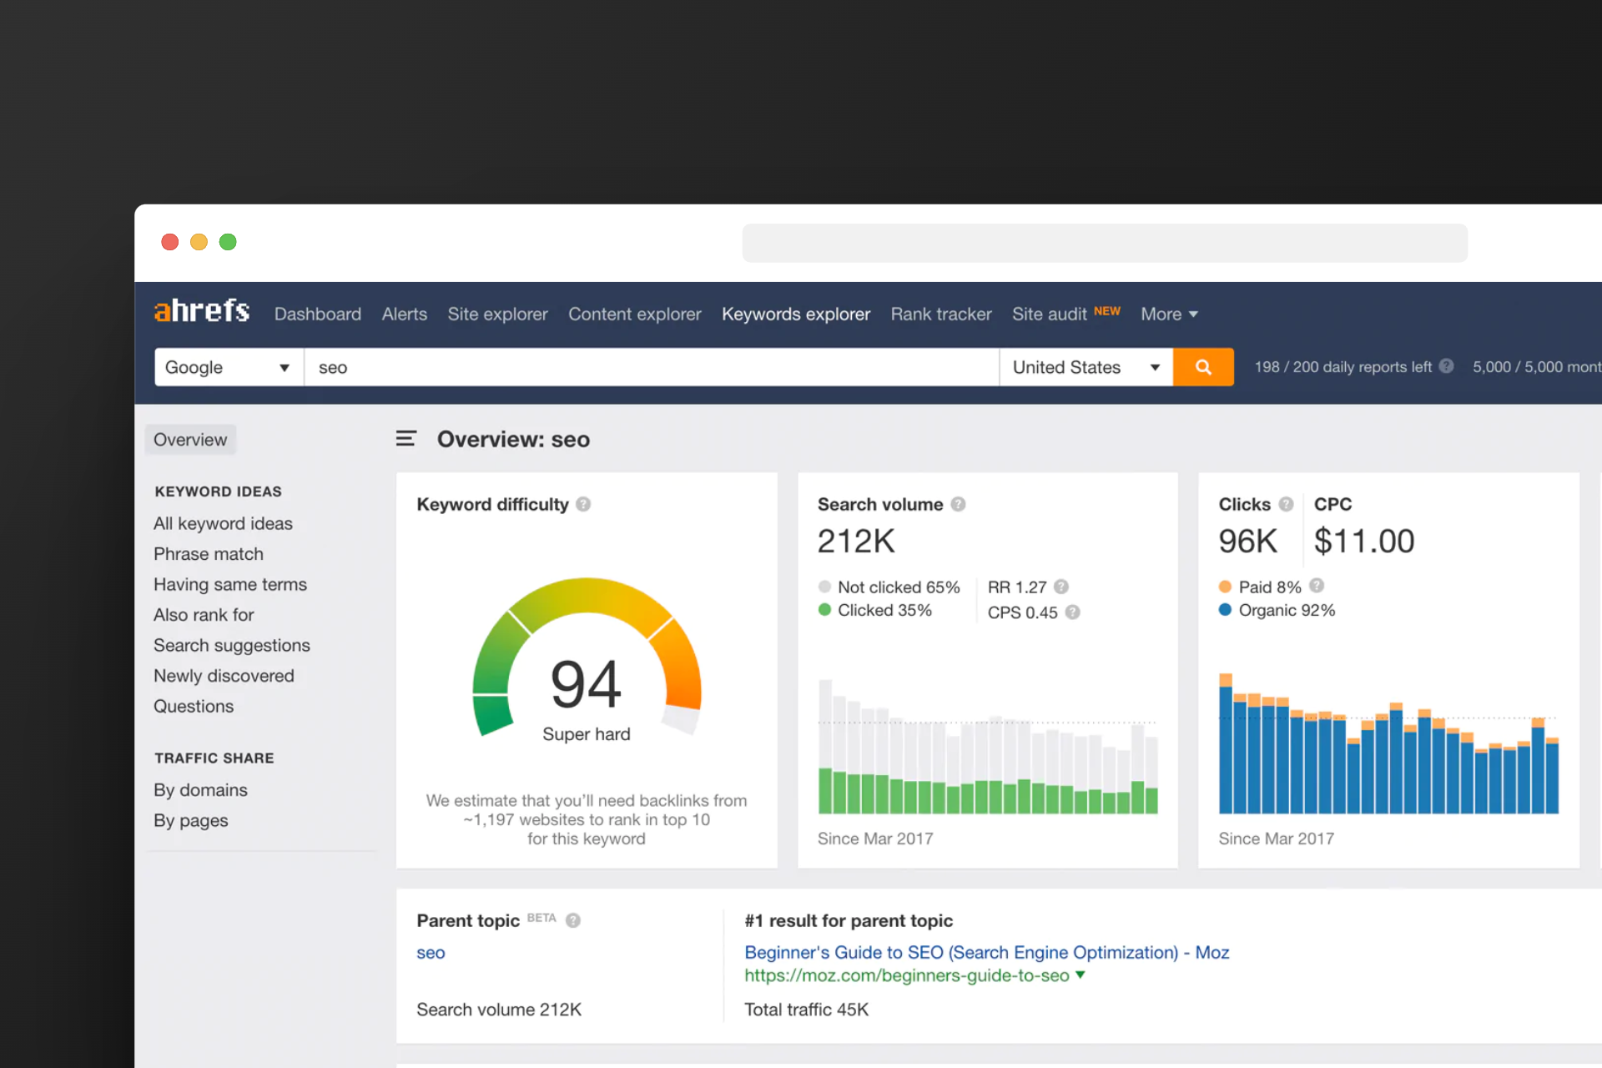Image resolution: width=1602 pixels, height=1068 pixels.
Task: Open the Google search engine dropdown
Action: click(x=228, y=367)
